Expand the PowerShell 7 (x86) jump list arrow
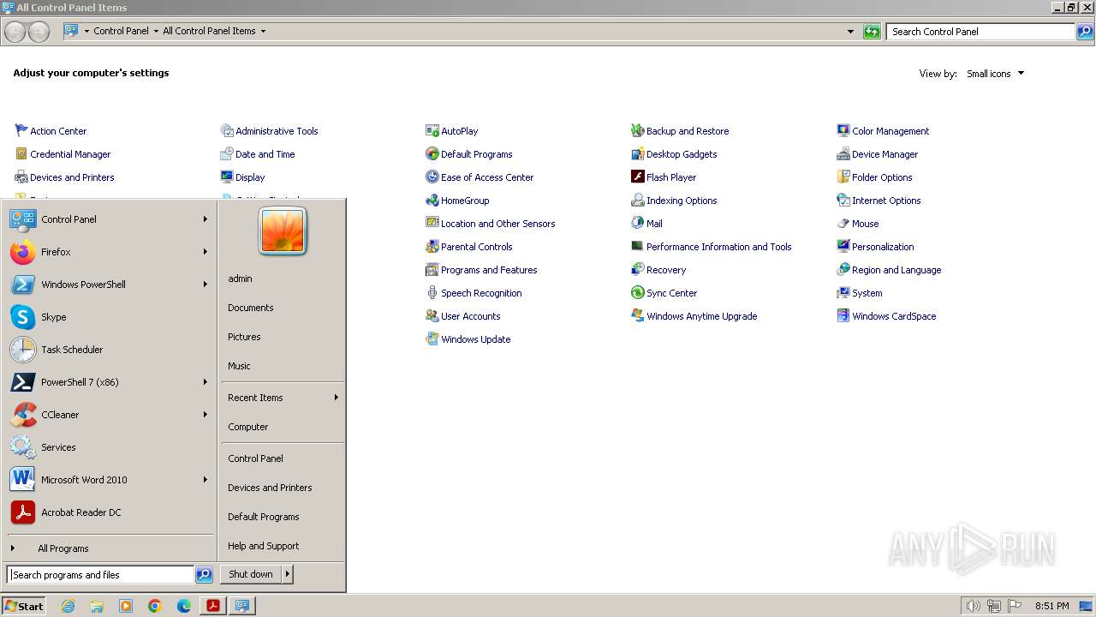This screenshot has height=617, width=1096. [205, 382]
